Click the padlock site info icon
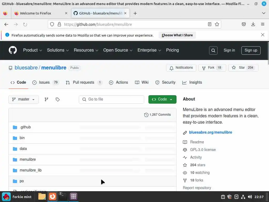269x202 pixels. point(59,24)
